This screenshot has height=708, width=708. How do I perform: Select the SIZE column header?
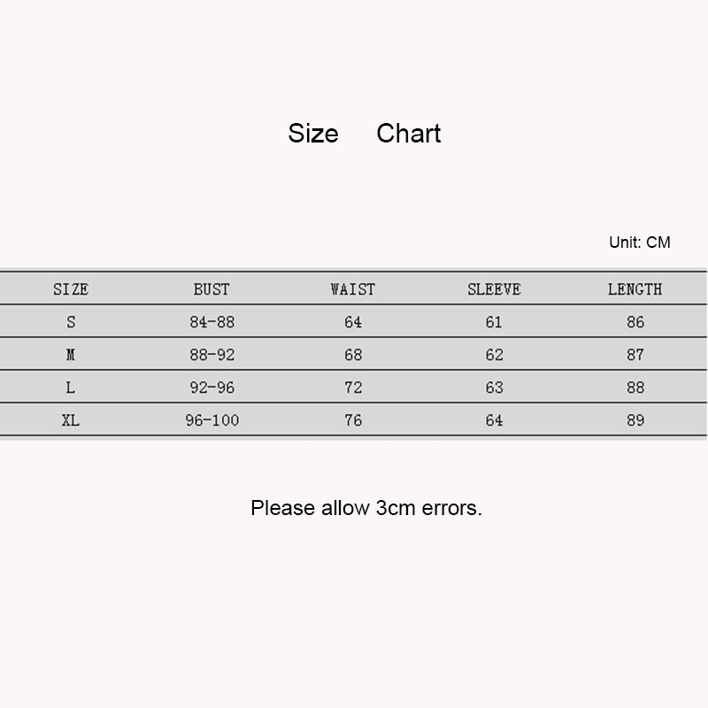[71, 289]
